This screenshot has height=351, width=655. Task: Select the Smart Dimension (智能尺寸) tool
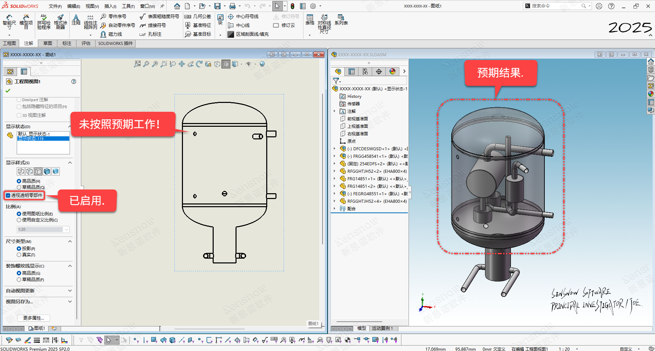coord(9,22)
